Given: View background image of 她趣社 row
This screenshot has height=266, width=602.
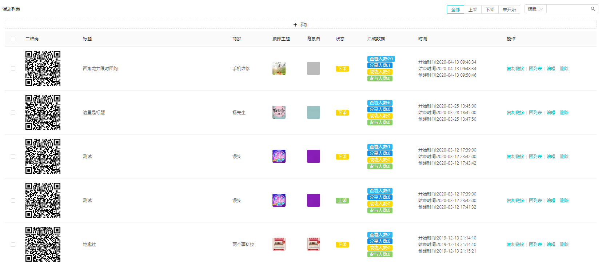Looking at the screenshot, I should pos(314,244).
